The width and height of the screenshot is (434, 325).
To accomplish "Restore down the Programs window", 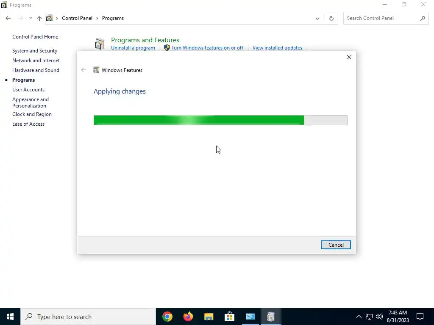I will (404, 4).
